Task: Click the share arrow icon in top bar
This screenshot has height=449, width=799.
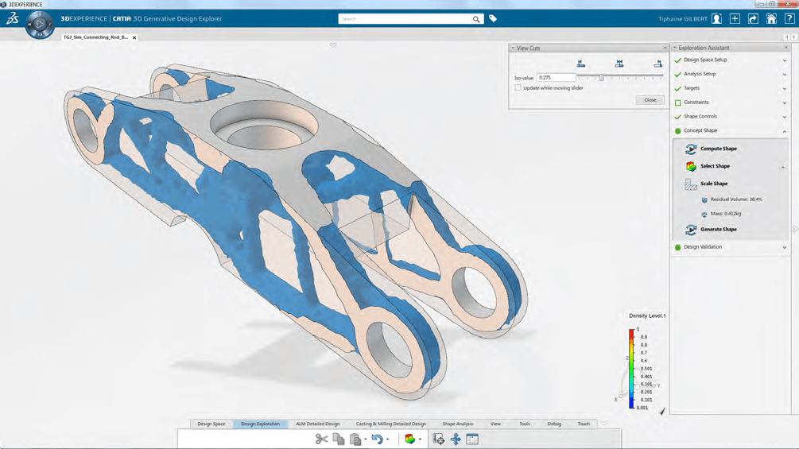Action: tap(753, 19)
